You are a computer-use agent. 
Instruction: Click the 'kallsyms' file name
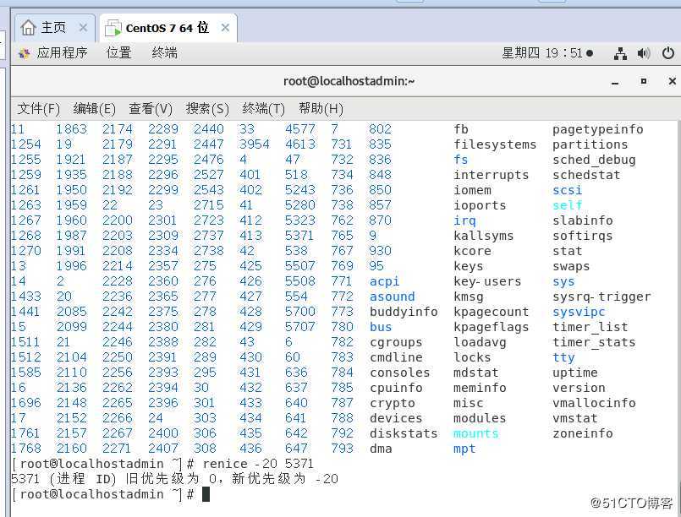tap(483, 236)
